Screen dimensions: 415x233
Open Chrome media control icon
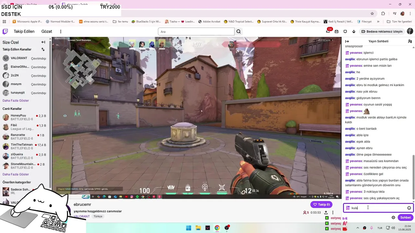(x=395, y=14)
